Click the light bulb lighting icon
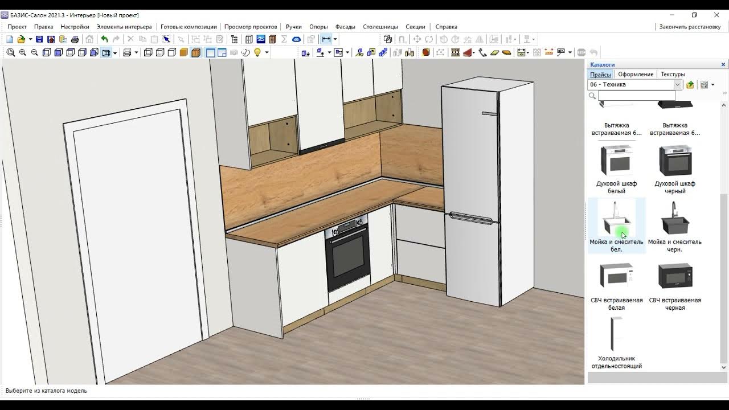The image size is (729, 410). click(257, 52)
